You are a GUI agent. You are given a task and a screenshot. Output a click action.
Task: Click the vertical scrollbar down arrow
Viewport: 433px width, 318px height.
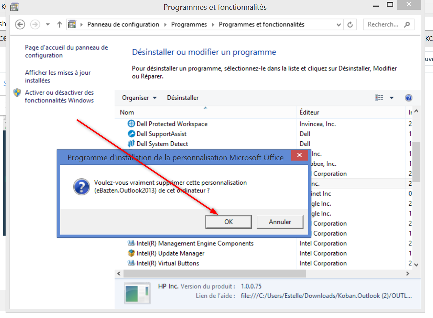[x=416, y=265]
